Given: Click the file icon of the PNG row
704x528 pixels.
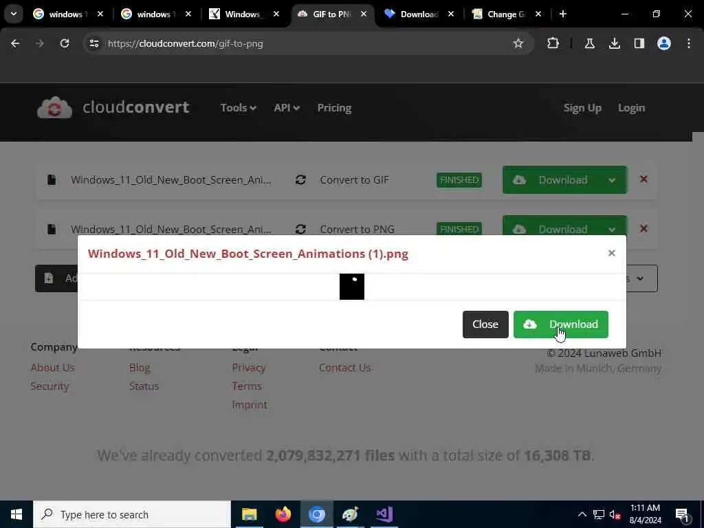Looking at the screenshot, I should click(52, 229).
